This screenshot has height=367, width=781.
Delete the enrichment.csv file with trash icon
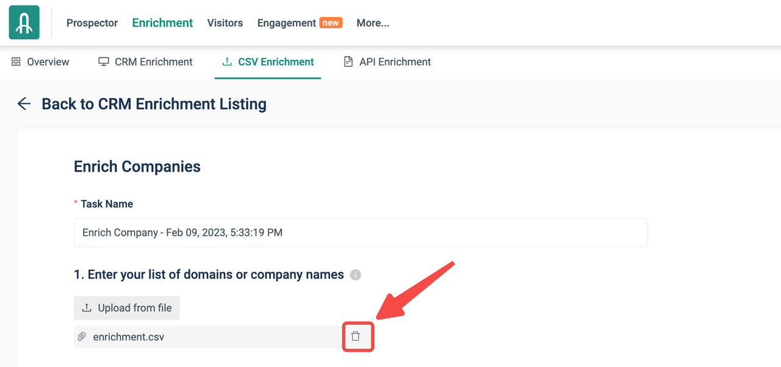click(x=356, y=336)
